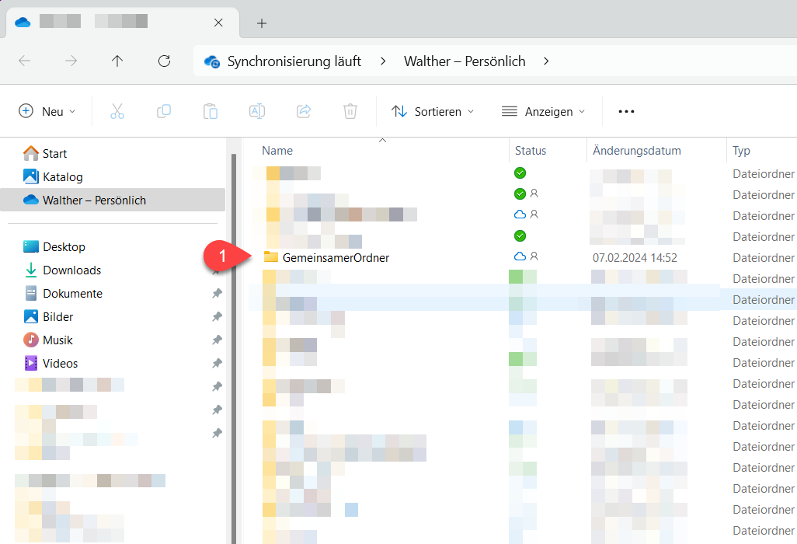797x544 pixels.
Task: Click the Paste clipboard icon
Action: [211, 111]
